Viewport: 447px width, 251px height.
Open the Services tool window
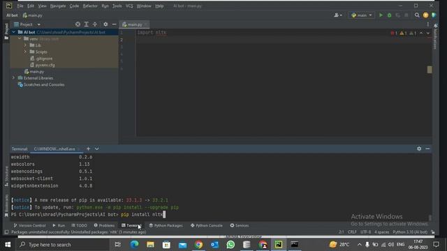pyautogui.click(x=240, y=225)
